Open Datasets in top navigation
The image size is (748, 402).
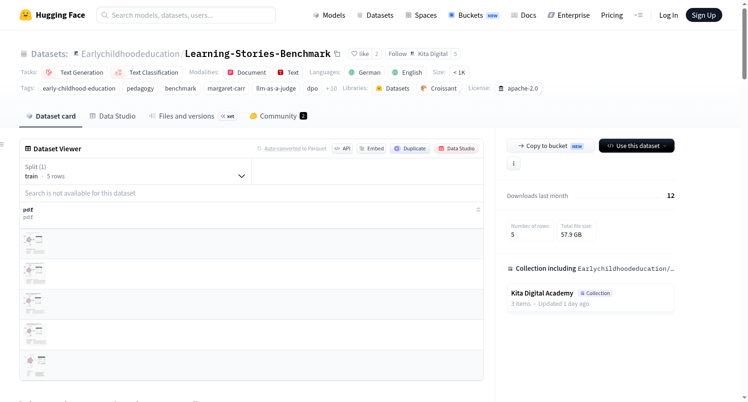pos(375,15)
